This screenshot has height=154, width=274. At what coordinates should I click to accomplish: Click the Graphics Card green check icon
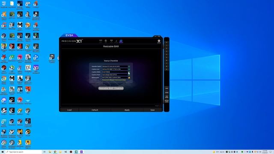[129, 69]
